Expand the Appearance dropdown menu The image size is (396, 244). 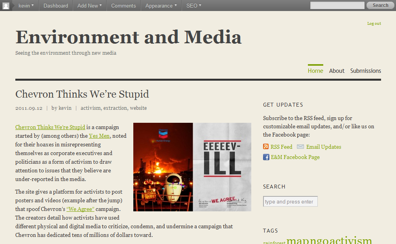click(x=161, y=6)
